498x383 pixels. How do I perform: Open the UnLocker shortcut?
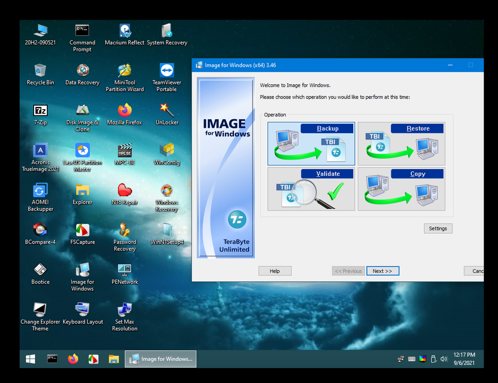(167, 114)
